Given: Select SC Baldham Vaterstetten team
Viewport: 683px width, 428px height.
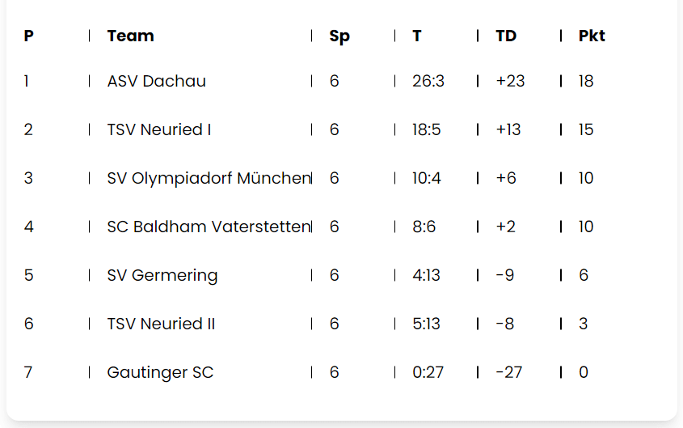Looking at the screenshot, I should (x=209, y=227).
